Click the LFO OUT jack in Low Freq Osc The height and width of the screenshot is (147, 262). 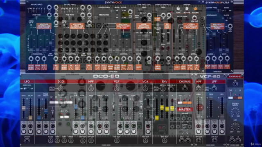pyautogui.click(x=149, y=16)
